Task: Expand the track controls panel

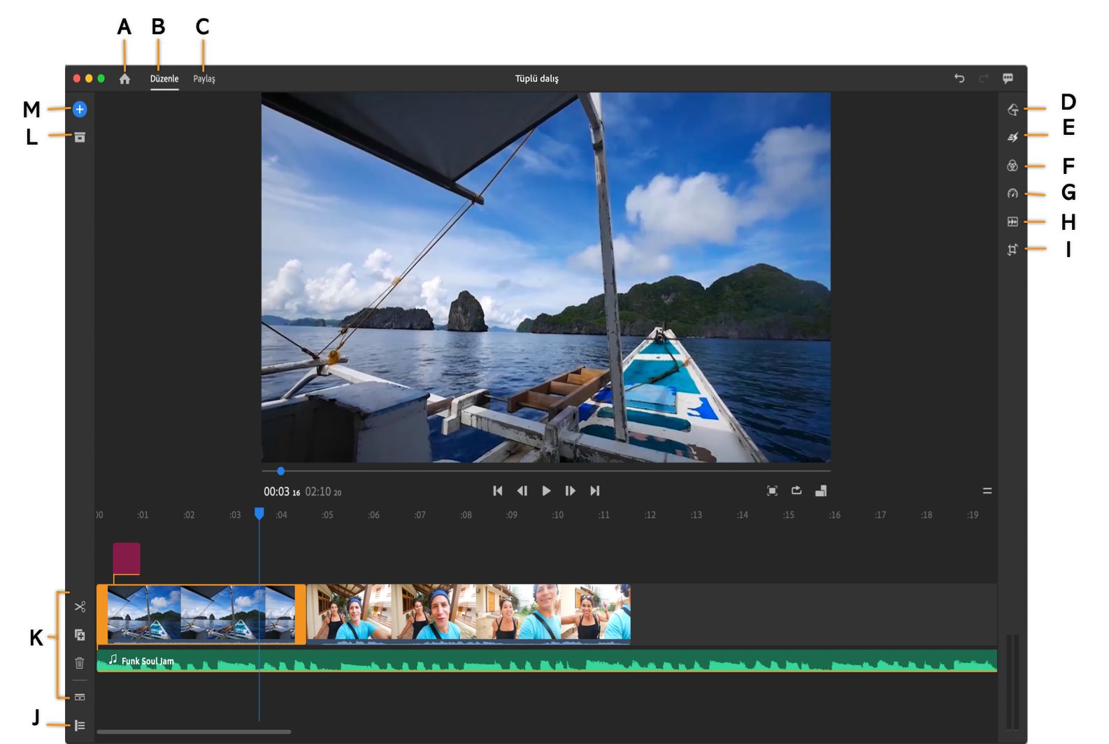Action: pyautogui.click(x=80, y=726)
